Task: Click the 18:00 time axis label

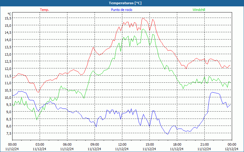Action: click(177, 145)
